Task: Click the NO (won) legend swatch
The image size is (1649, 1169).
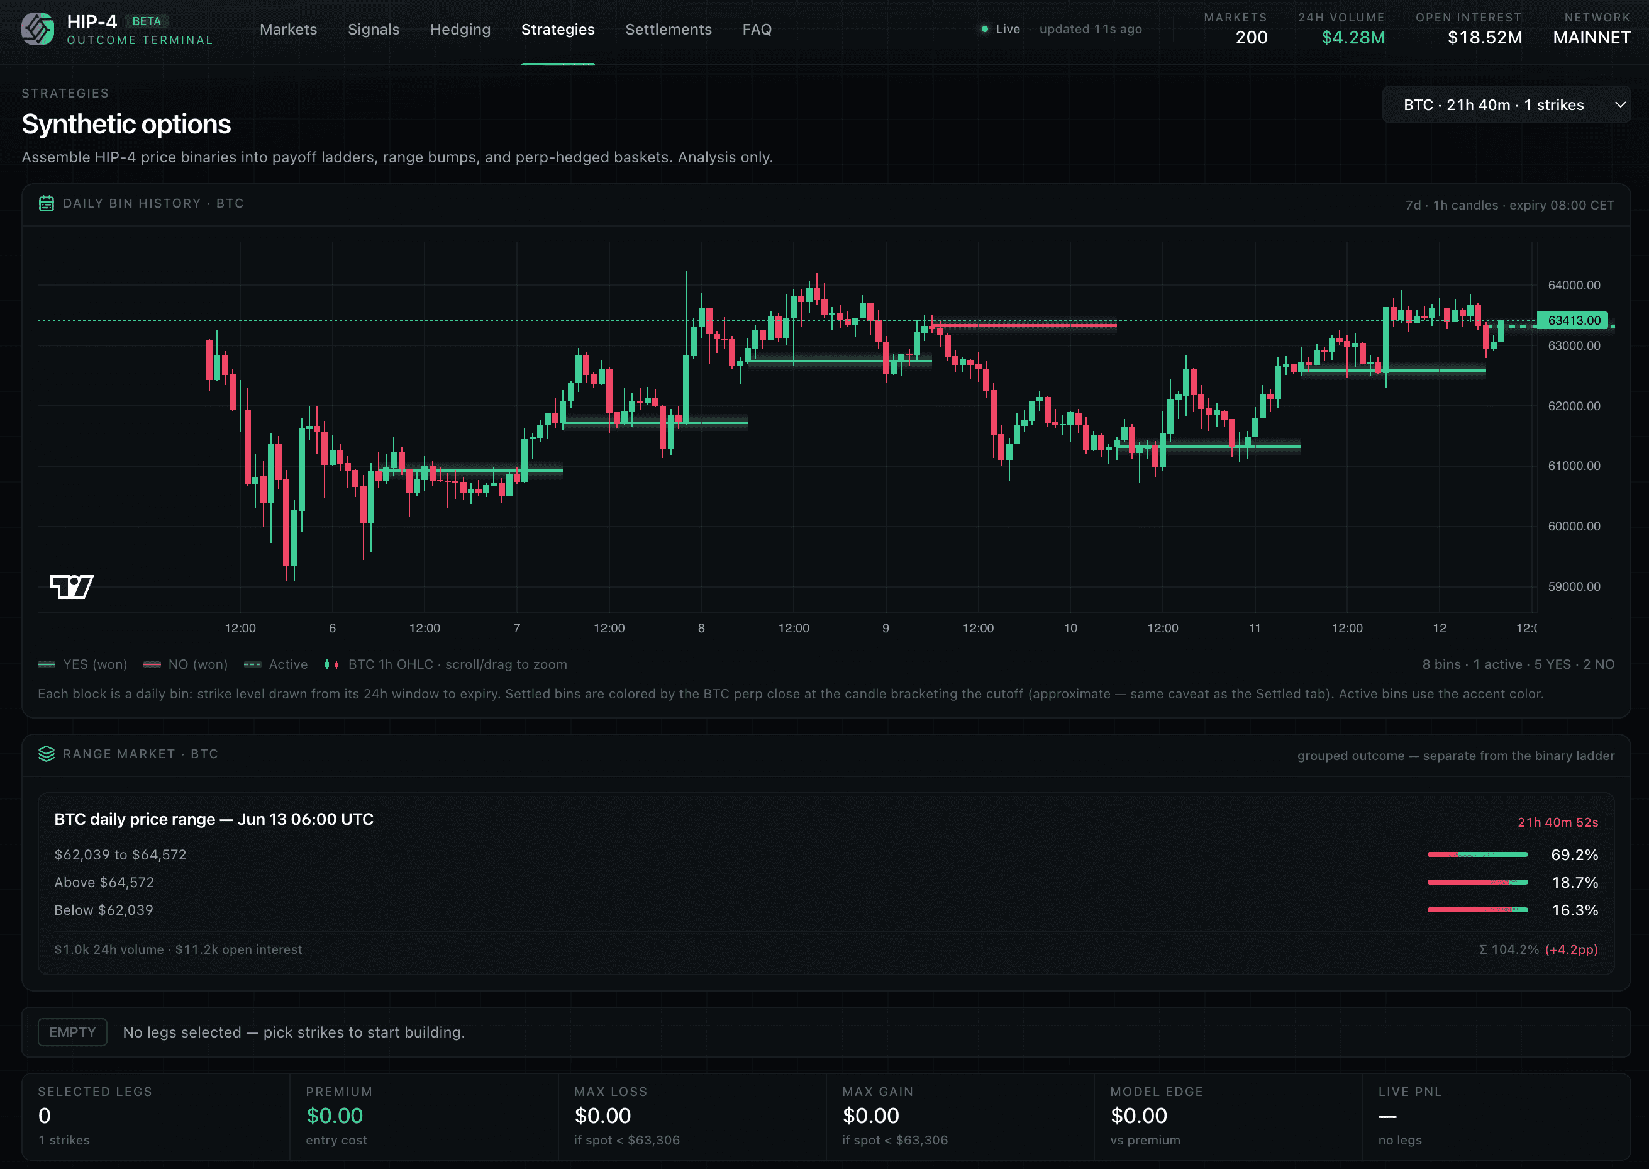Action: [152, 664]
